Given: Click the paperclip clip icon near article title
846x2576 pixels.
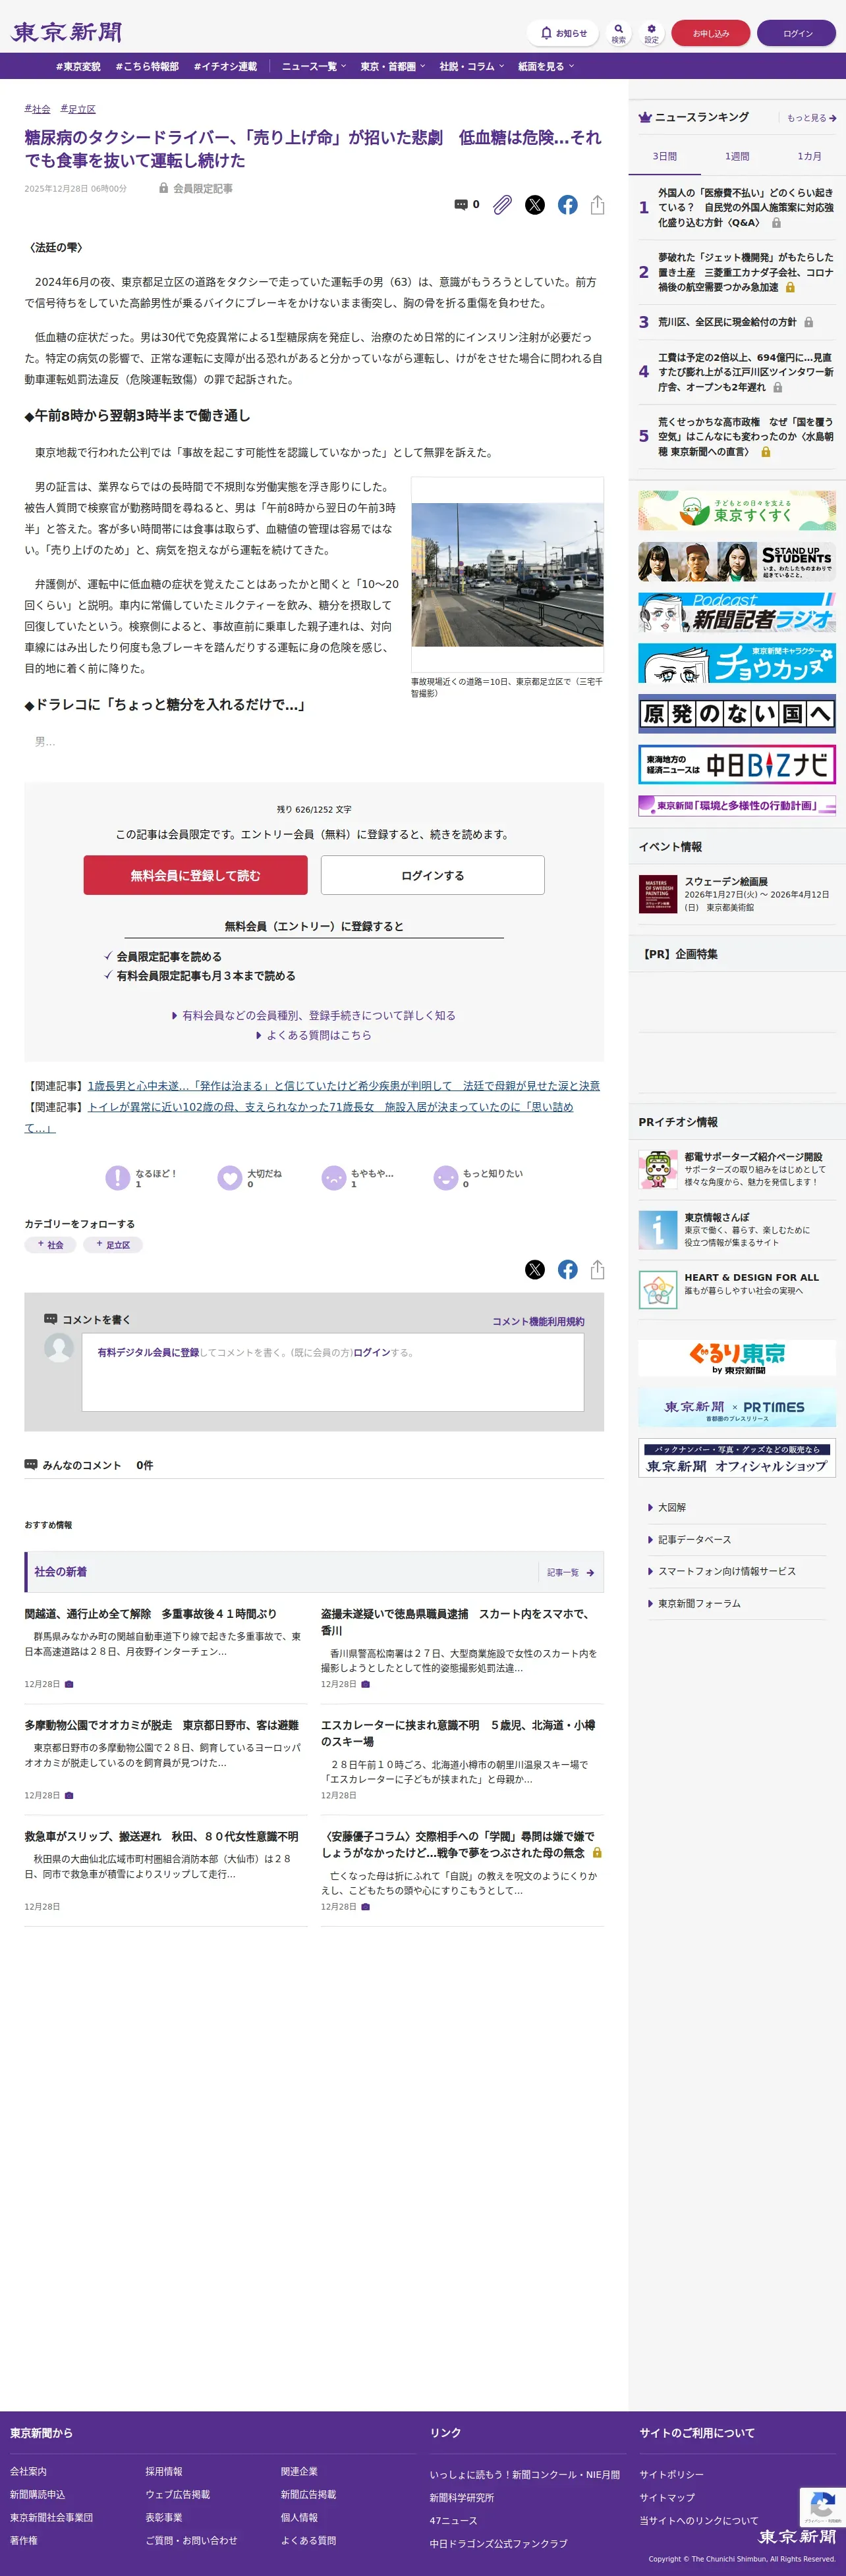Looking at the screenshot, I should click(x=503, y=204).
